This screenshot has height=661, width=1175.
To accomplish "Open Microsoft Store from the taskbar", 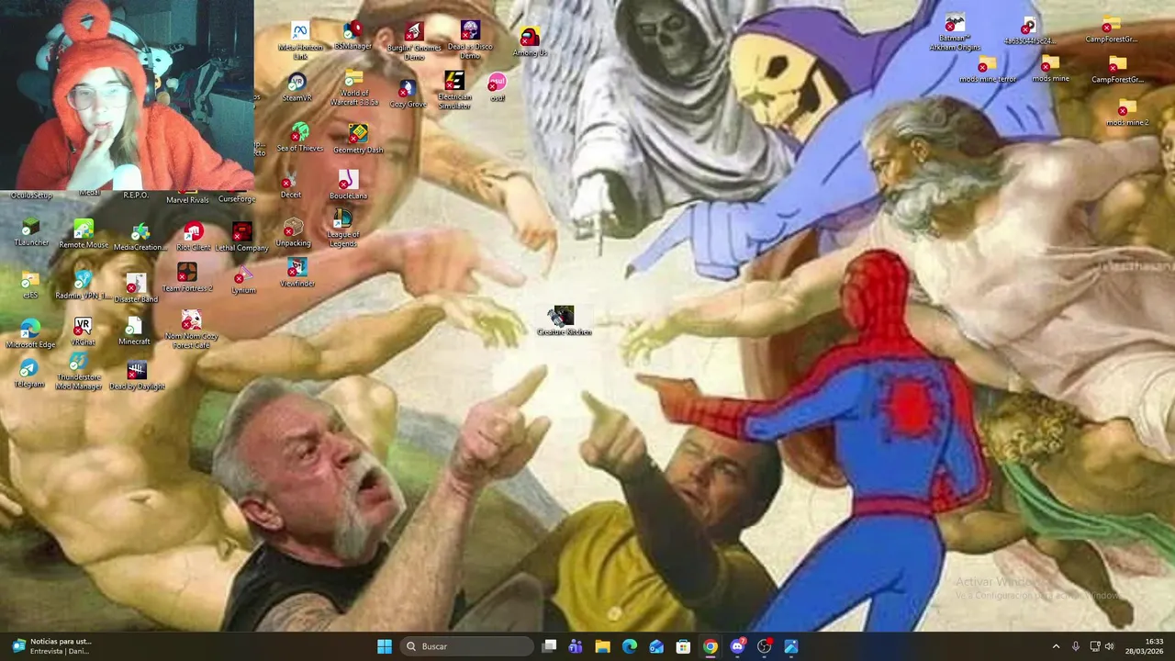I will point(683,646).
